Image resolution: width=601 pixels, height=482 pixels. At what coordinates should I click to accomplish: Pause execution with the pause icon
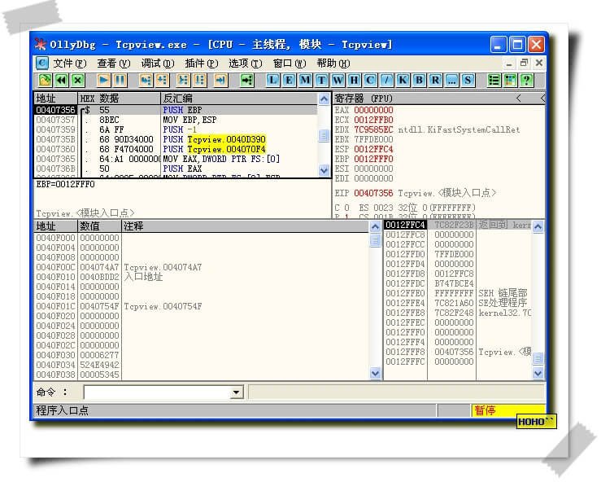[x=120, y=81]
